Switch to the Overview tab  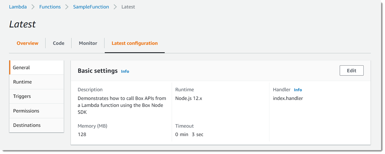(27, 43)
